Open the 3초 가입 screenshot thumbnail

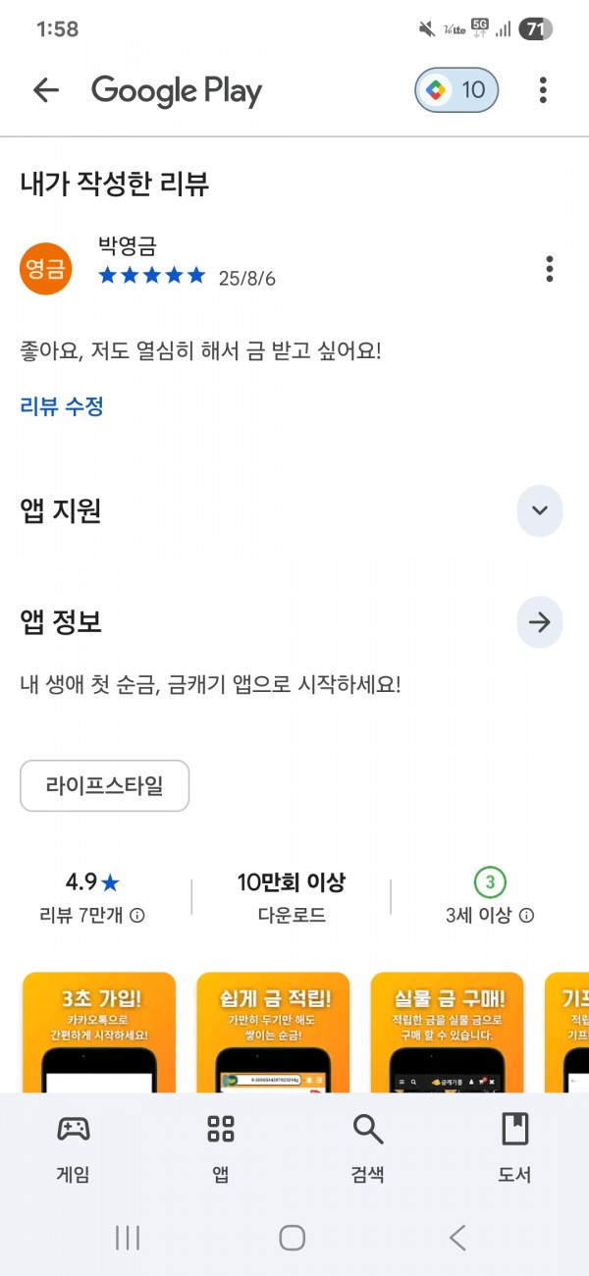coord(99,1031)
